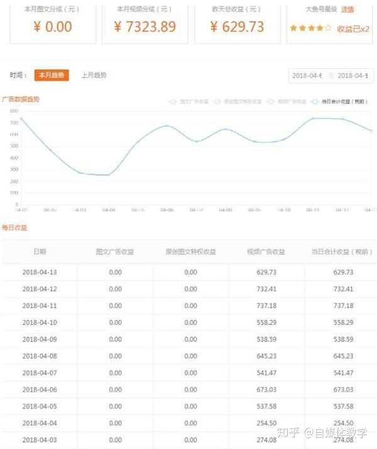
Task: Click the star rating icons
Action: pyautogui.click(x=310, y=28)
